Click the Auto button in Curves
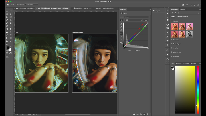 coord(146,20)
